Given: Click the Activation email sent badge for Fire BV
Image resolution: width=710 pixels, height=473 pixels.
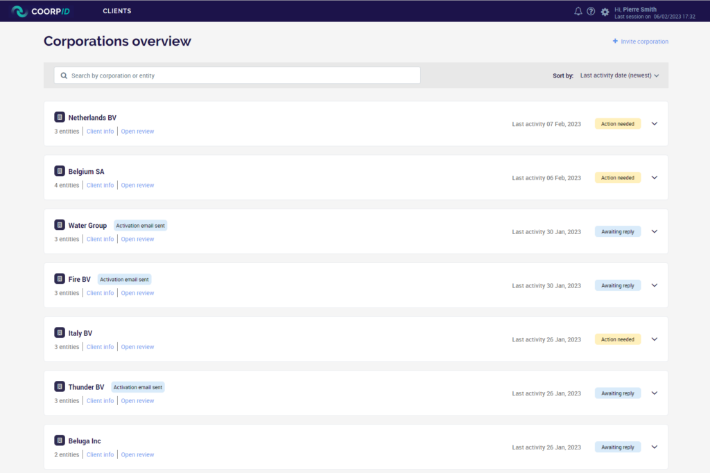Looking at the screenshot, I should coord(124,279).
